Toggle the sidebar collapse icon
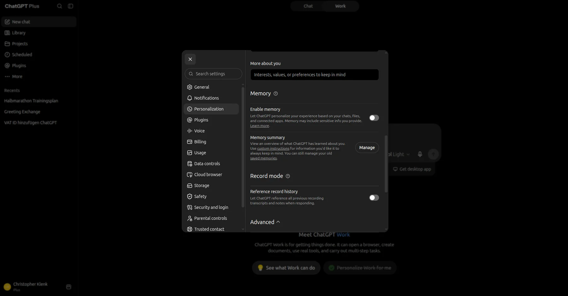The height and width of the screenshot is (296, 568). pyautogui.click(x=70, y=6)
